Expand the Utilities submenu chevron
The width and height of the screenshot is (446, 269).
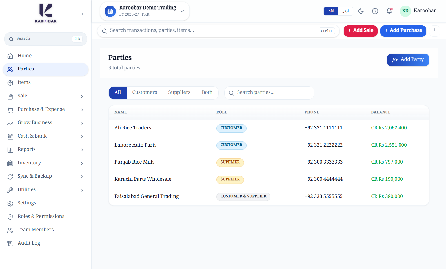(x=82, y=190)
